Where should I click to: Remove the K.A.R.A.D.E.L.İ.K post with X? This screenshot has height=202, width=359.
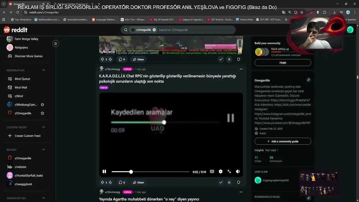[x=229, y=182]
